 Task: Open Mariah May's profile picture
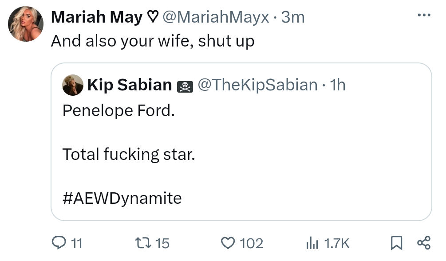click(x=26, y=24)
